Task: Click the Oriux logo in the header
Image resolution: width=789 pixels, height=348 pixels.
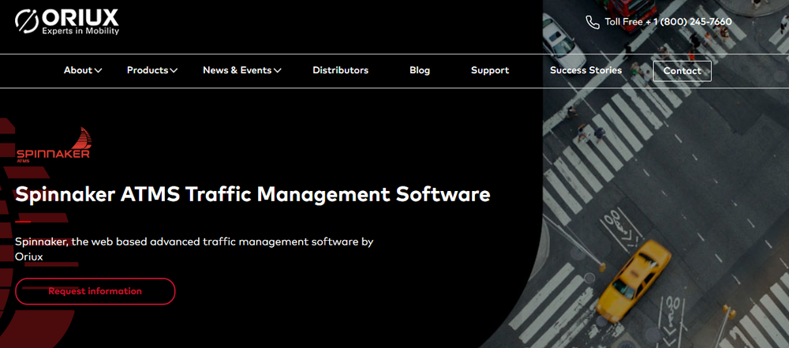Action: pos(67,22)
